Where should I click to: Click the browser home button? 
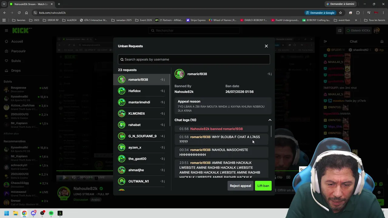(x=26, y=13)
